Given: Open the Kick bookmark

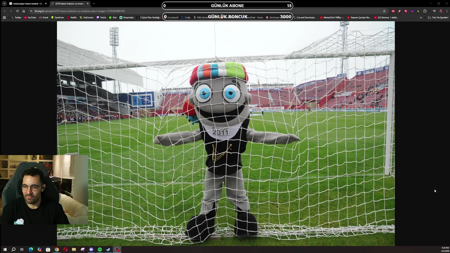Looking at the screenshot, I should click(x=113, y=18).
